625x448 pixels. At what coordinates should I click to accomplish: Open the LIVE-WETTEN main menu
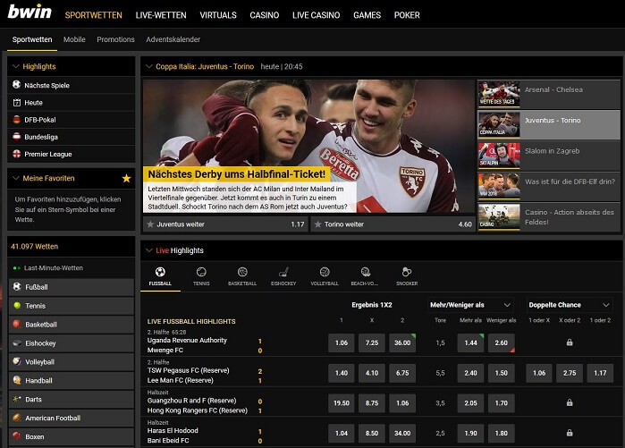click(x=161, y=15)
